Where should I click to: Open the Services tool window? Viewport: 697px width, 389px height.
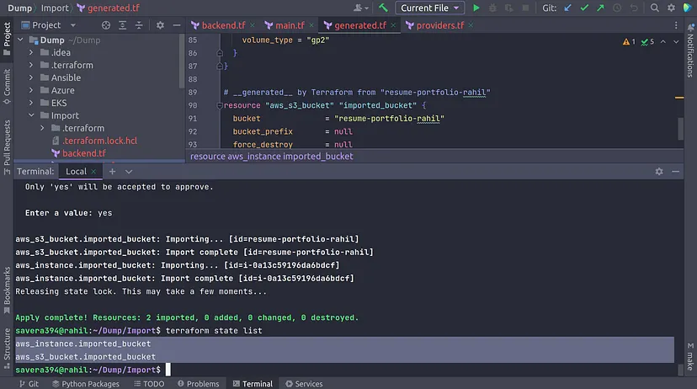pos(304,384)
